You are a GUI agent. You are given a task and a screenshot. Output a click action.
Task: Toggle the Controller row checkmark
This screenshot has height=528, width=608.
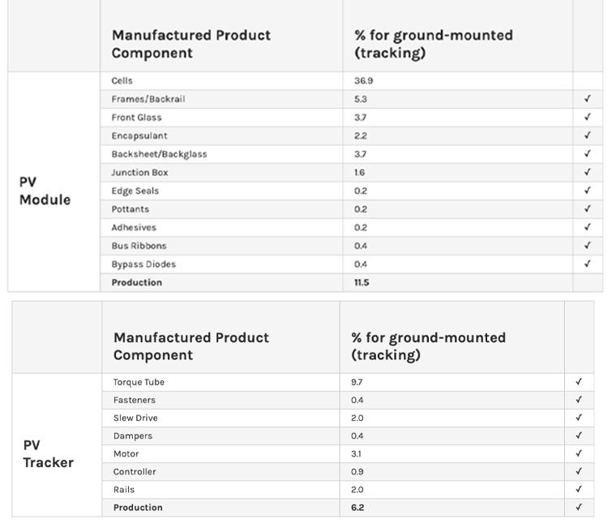579,471
